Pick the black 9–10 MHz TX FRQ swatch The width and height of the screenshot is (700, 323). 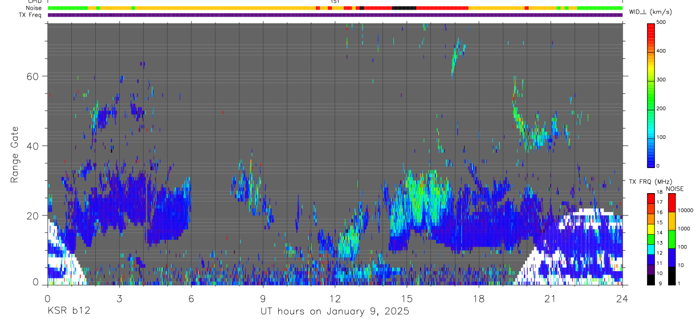pyautogui.click(x=650, y=279)
